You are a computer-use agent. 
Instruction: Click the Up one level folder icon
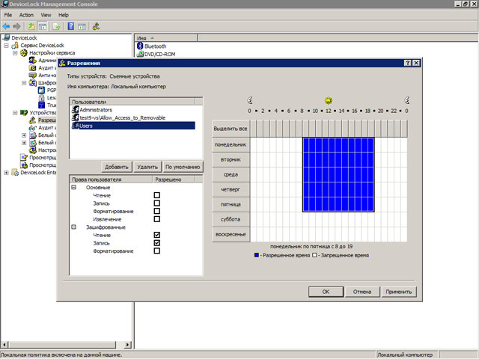point(32,26)
